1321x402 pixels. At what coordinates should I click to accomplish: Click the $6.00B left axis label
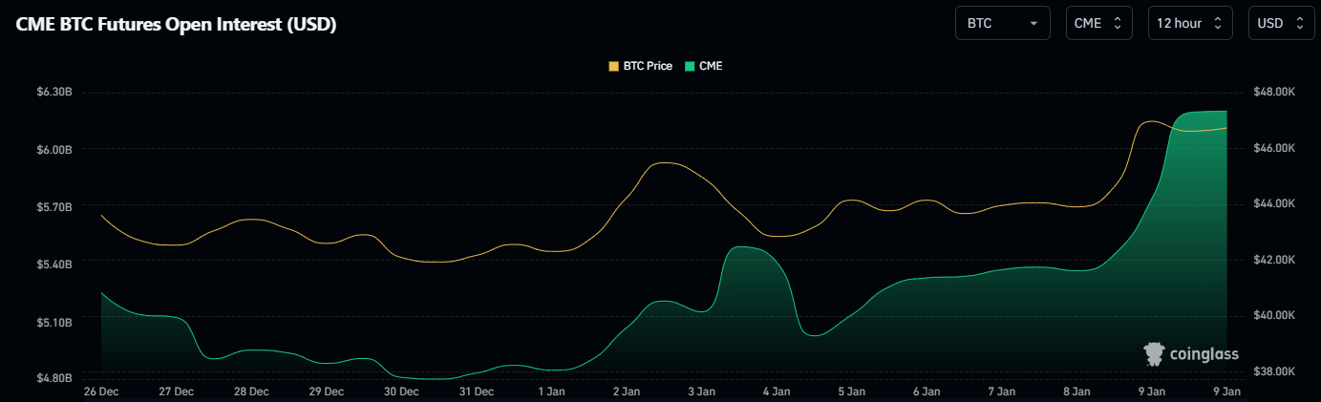pyautogui.click(x=54, y=149)
